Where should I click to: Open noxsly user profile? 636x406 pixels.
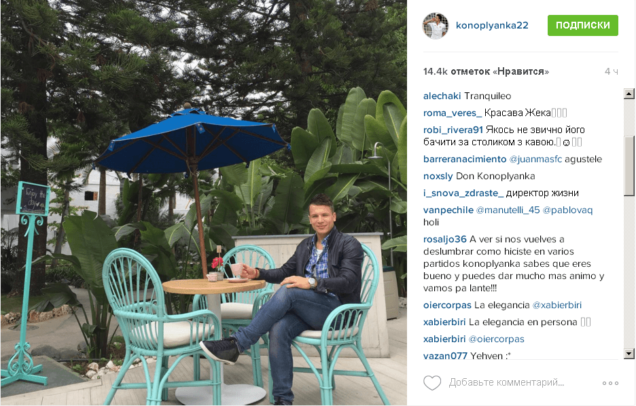pyautogui.click(x=438, y=177)
